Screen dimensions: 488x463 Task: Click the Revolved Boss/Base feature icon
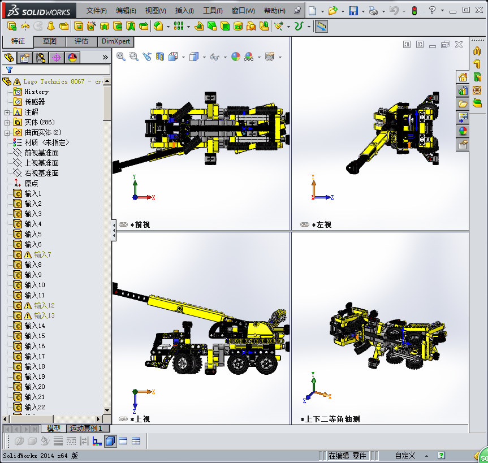click(x=25, y=27)
